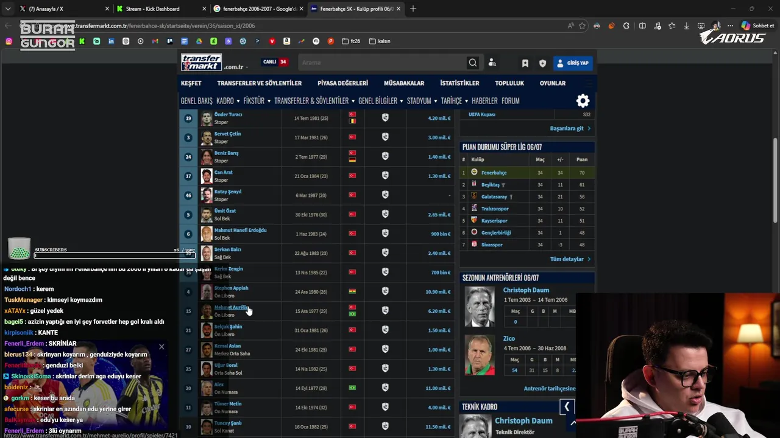This screenshot has width=780, height=438.
Task: Click previous arrow in Teknik Kadro carousel
Action: [567, 407]
